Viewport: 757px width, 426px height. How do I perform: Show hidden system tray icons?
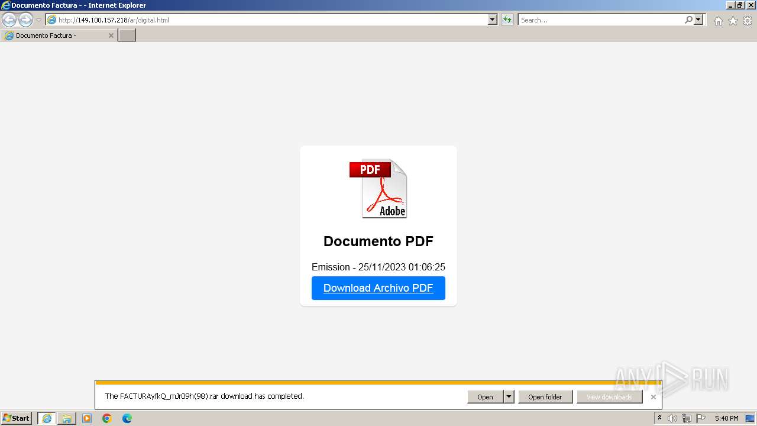tap(659, 418)
